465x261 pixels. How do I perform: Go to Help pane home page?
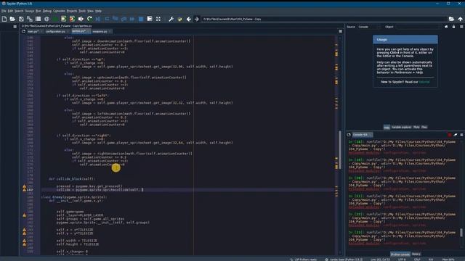point(446,27)
